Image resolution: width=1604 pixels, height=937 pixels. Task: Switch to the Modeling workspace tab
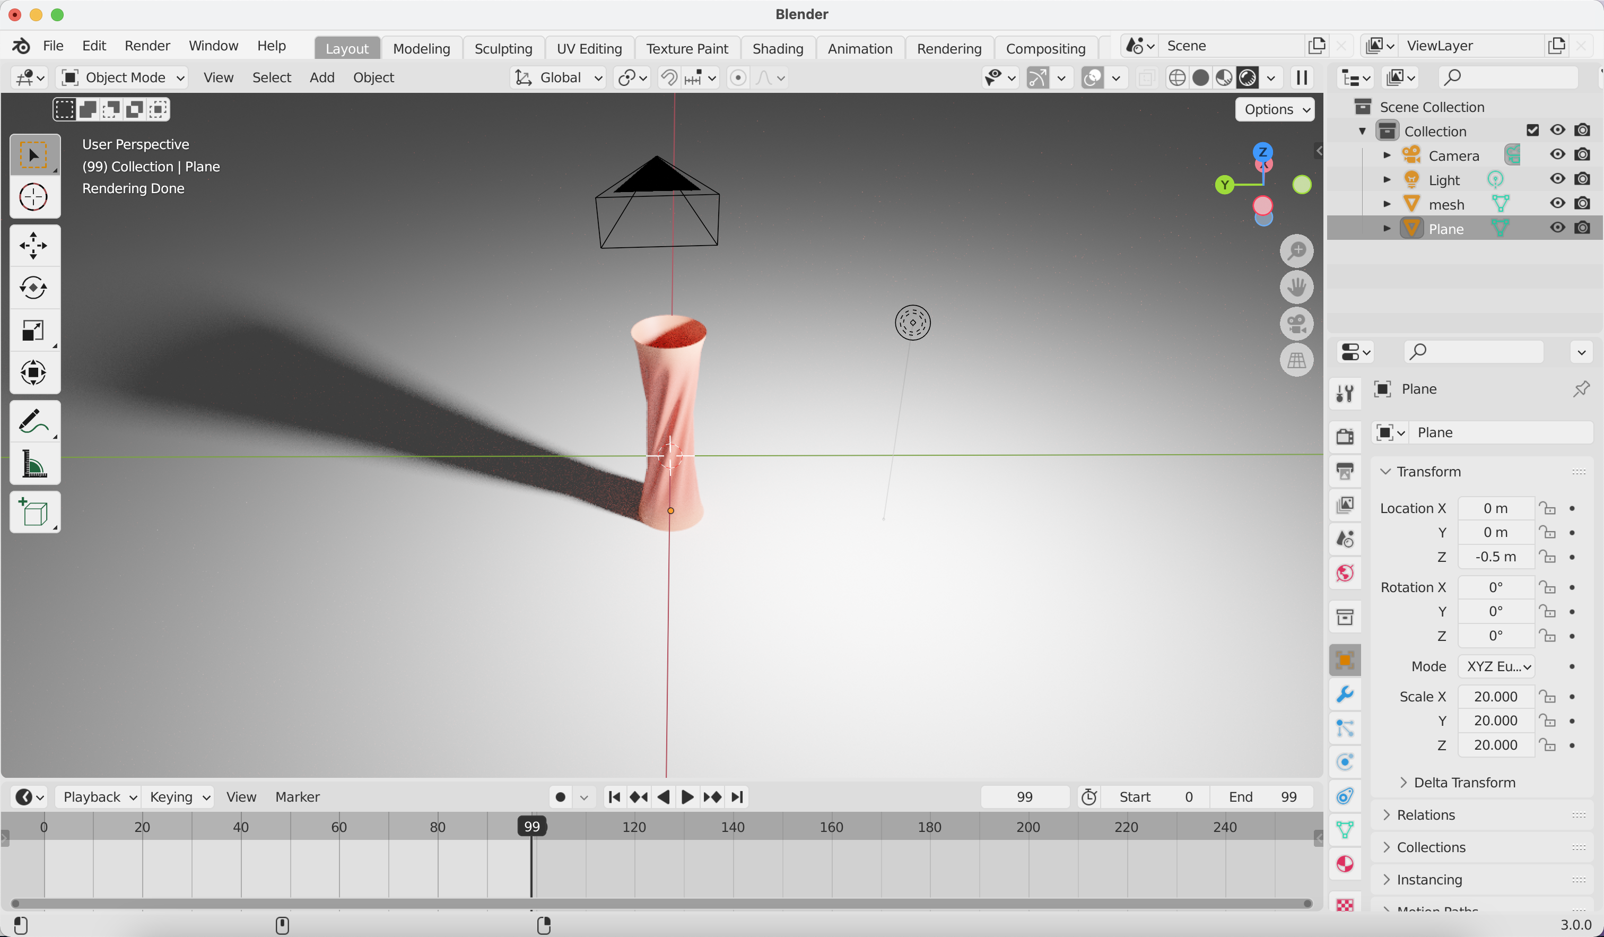(x=421, y=48)
